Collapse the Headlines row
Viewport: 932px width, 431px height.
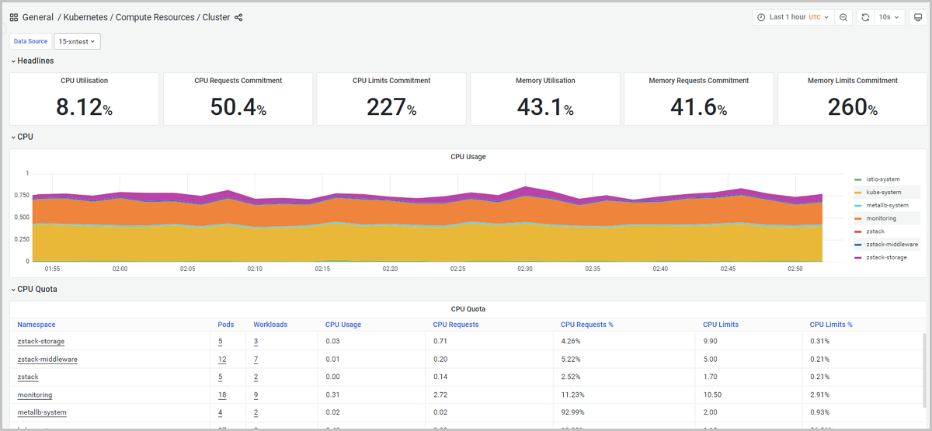[35, 61]
